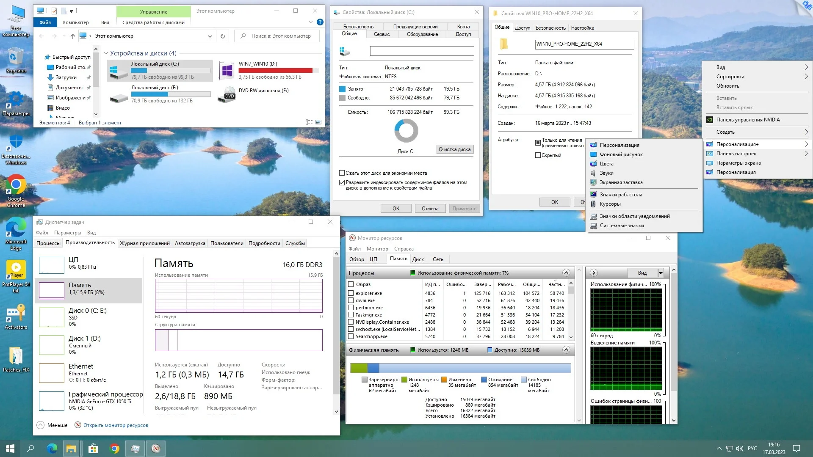Uncheck allow file indexing checkbox
The image size is (813, 457).
pyautogui.click(x=342, y=183)
